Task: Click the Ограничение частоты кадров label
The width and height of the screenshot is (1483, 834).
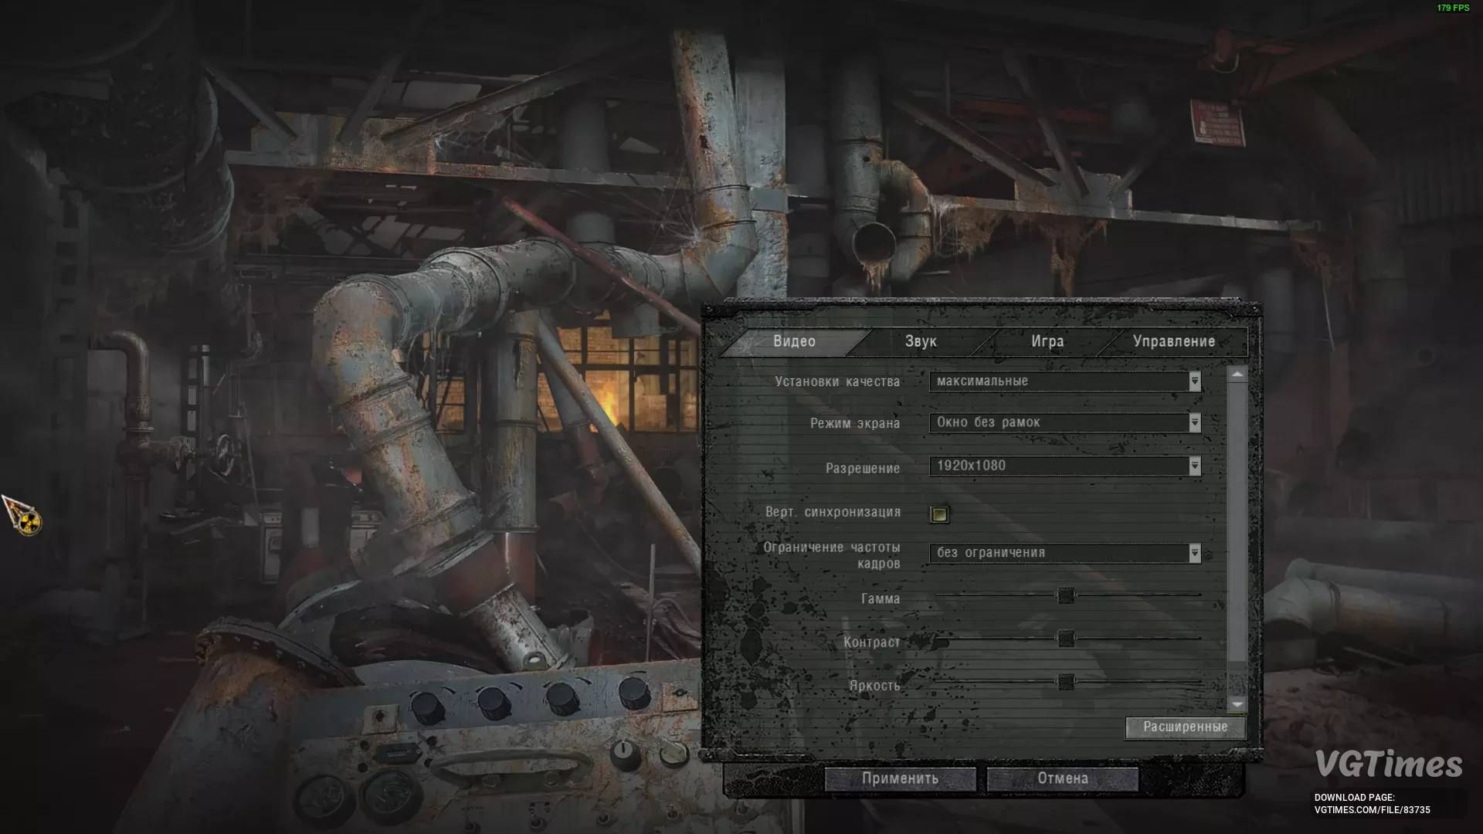Action: [832, 555]
